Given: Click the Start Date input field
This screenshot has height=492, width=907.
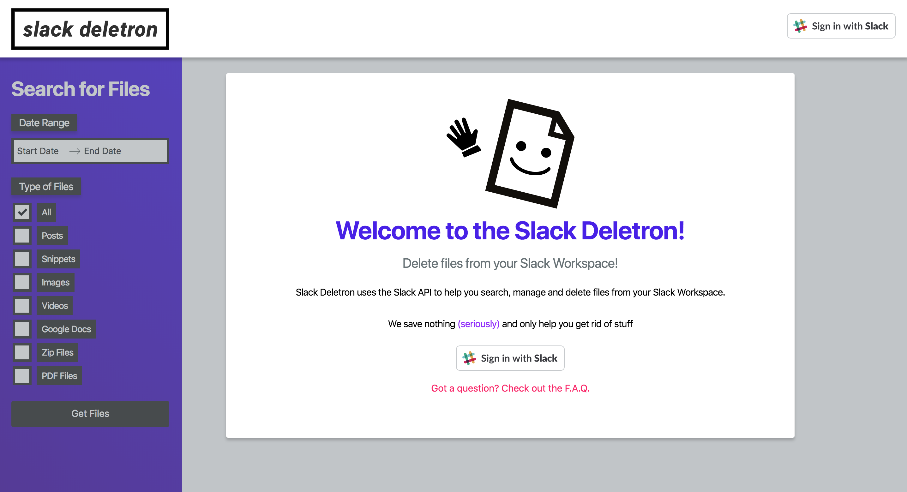Looking at the screenshot, I should pos(38,151).
